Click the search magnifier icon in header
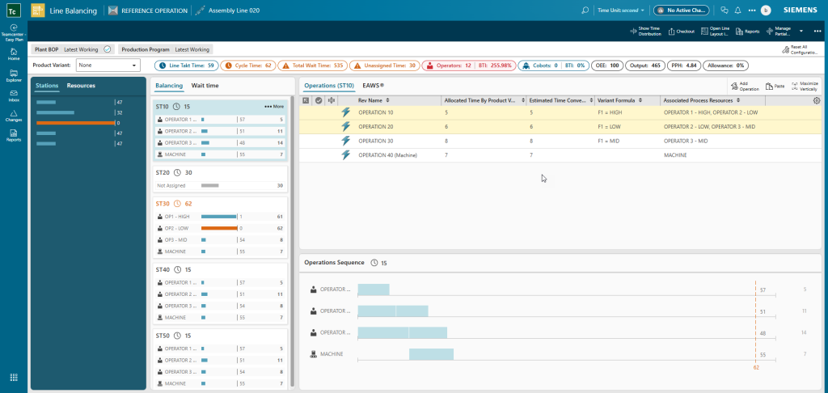828x393 pixels. click(585, 10)
